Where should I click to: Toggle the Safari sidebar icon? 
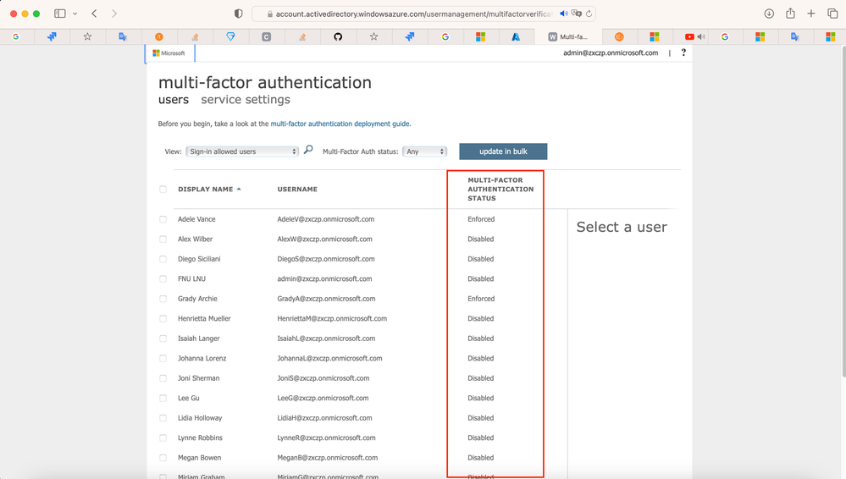pos(60,14)
